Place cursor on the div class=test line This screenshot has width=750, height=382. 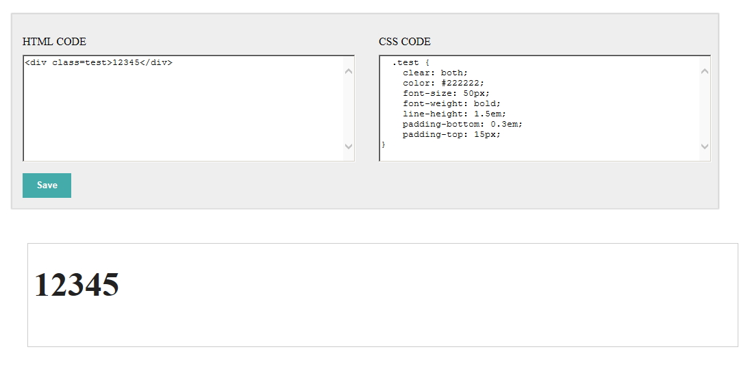tap(99, 62)
